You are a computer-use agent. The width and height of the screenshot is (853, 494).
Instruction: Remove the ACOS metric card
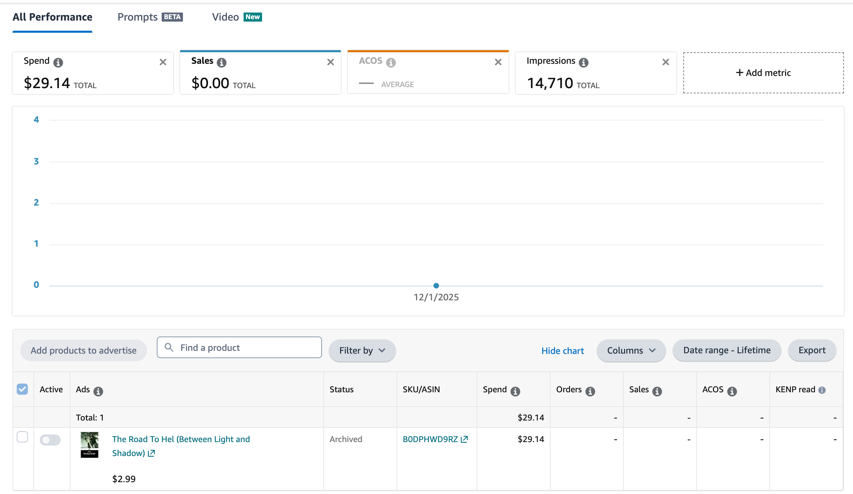[498, 62]
